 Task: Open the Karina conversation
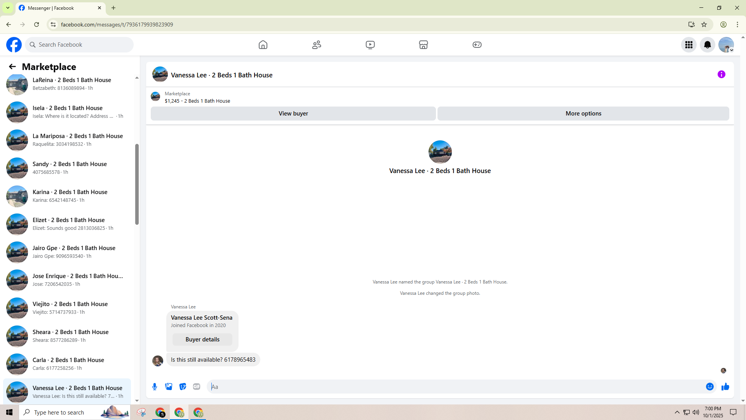point(67,196)
